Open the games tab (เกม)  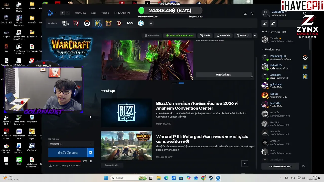pyautogui.click(x=93, y=13)
